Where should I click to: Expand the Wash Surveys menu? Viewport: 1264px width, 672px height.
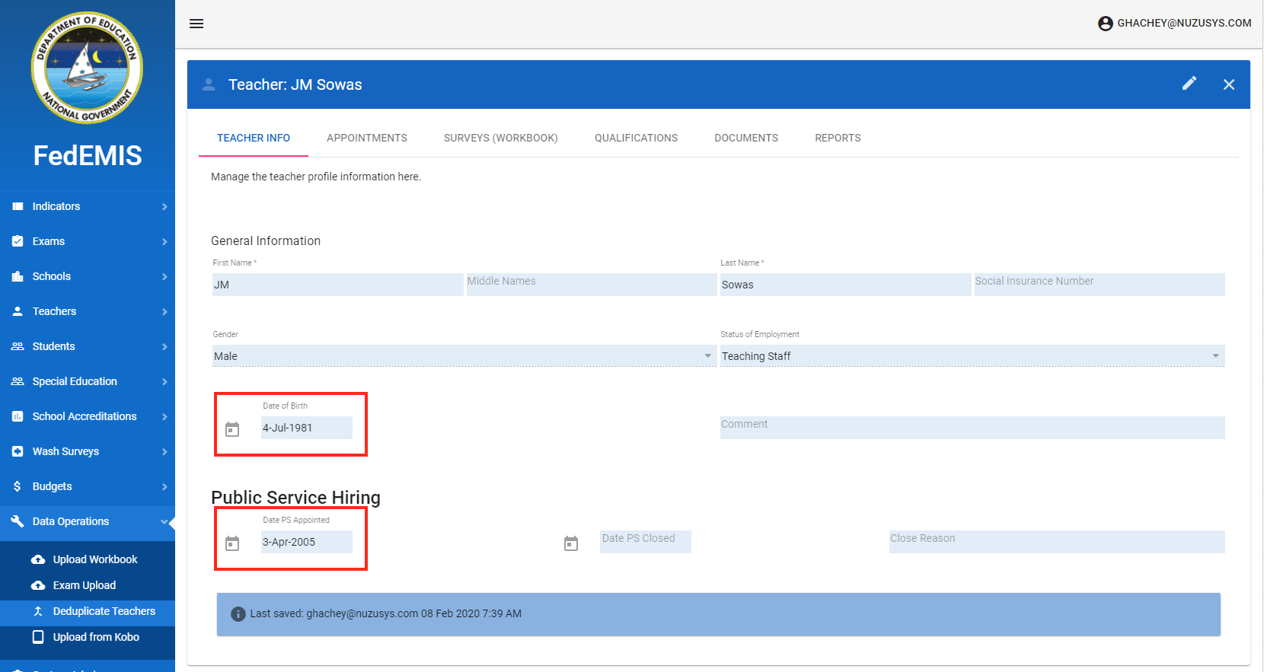pos(88,451)
